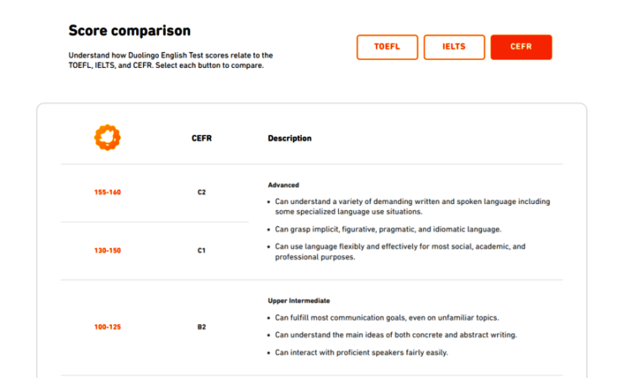Switch to the IELTS comparison
Image resolution: width=640 pixels, height=378 pixels.
454,47
